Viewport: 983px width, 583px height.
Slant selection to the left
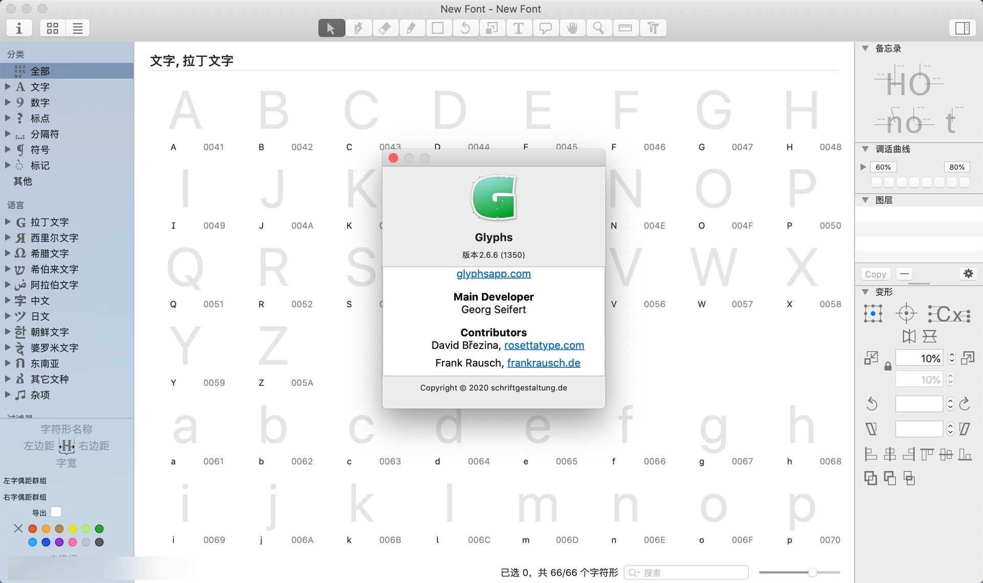(871, 429)
